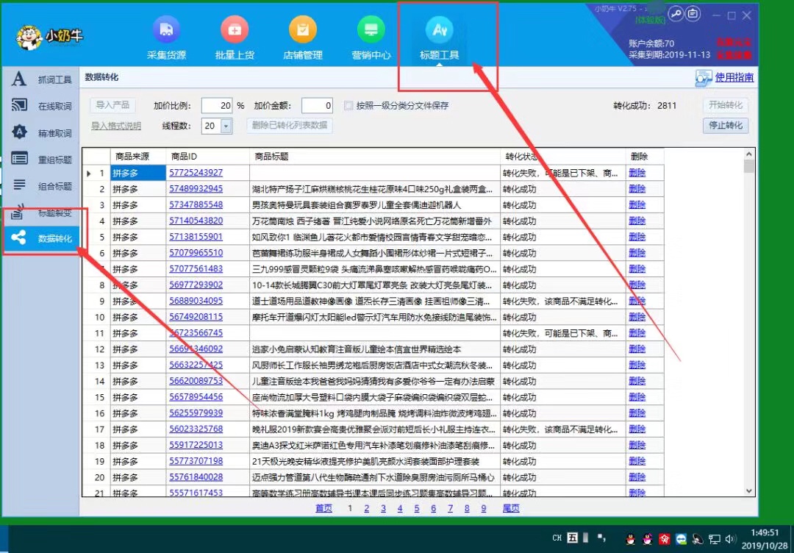
Task: Open the taskbar clock and date
Action: coord(765,539)
